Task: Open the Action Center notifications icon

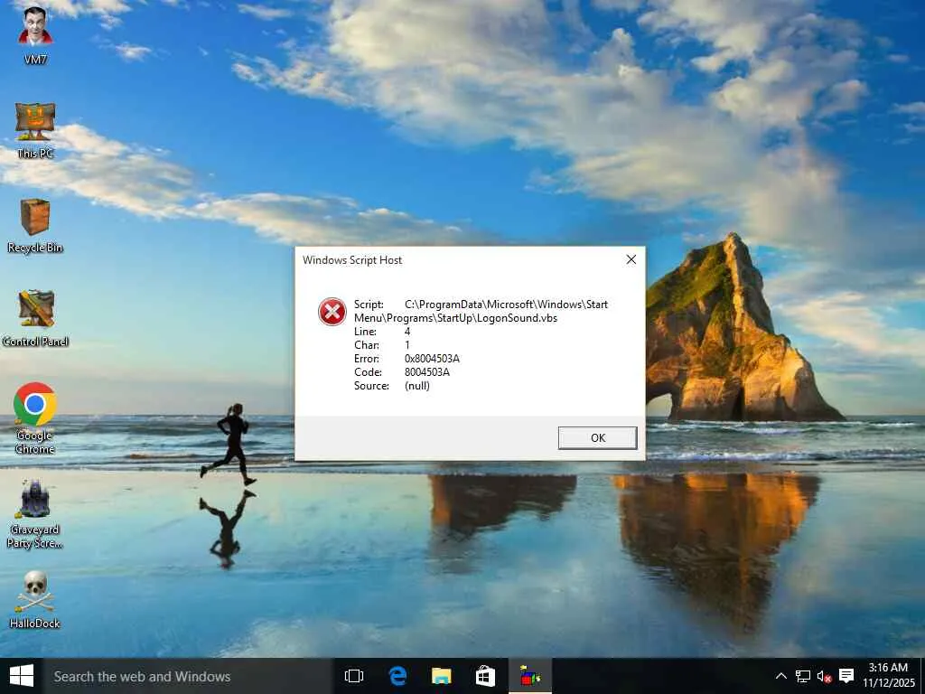Action: 846,676
